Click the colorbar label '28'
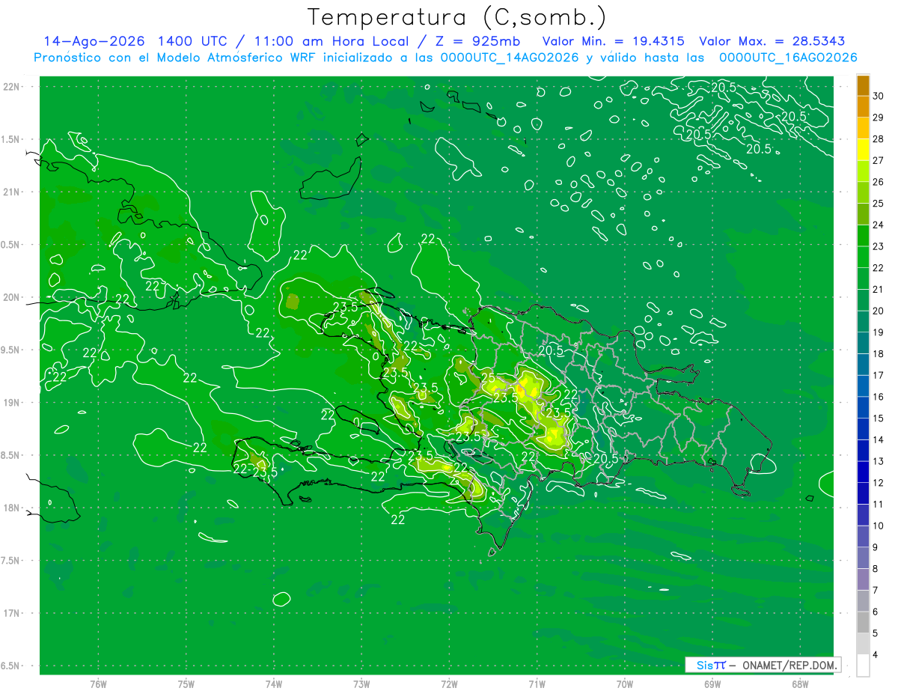The width and height of the screenshot is (898, 694). (879, 139)
